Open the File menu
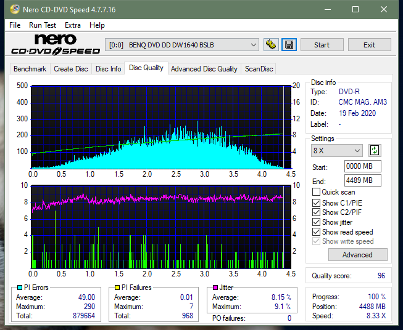The image size is (403, 330). (15, 25)
